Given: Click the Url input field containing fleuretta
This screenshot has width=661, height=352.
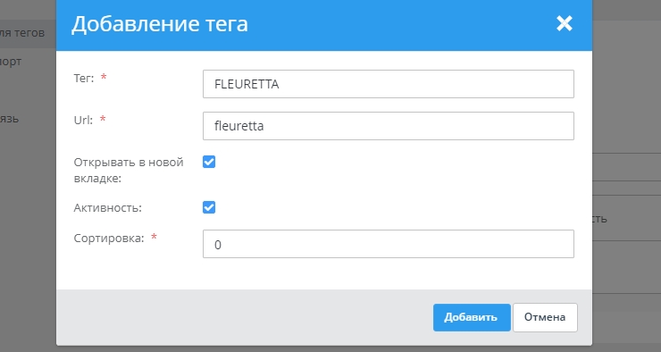Looking at the screenshot, I should 389,126.
